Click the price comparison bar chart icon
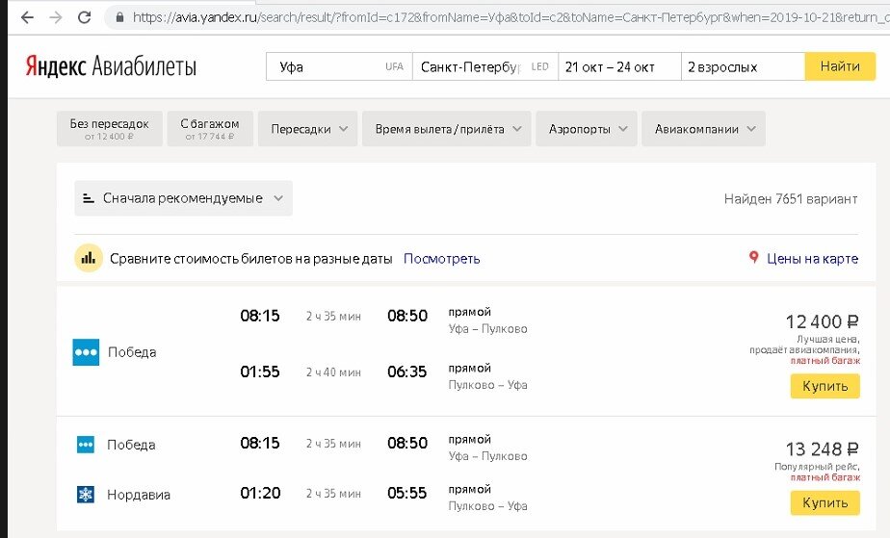The image size is (890, 538). tap(89, 258)
